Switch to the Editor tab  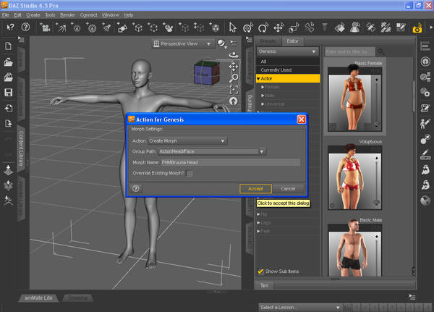pos(292,41)
